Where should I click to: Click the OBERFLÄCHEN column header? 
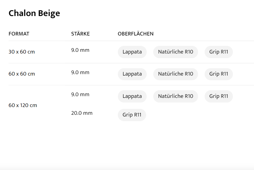tap(136, 34)
